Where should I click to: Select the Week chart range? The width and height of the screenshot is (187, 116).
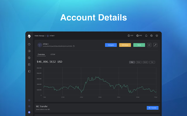138,62
